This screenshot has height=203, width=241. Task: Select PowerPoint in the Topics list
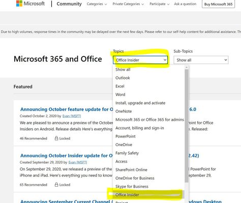pyautogui.click(x=148, y=137)
